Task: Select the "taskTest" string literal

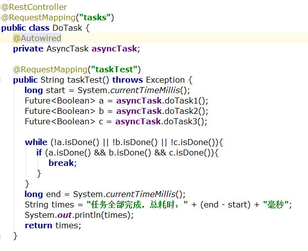Action: [114, 69]
